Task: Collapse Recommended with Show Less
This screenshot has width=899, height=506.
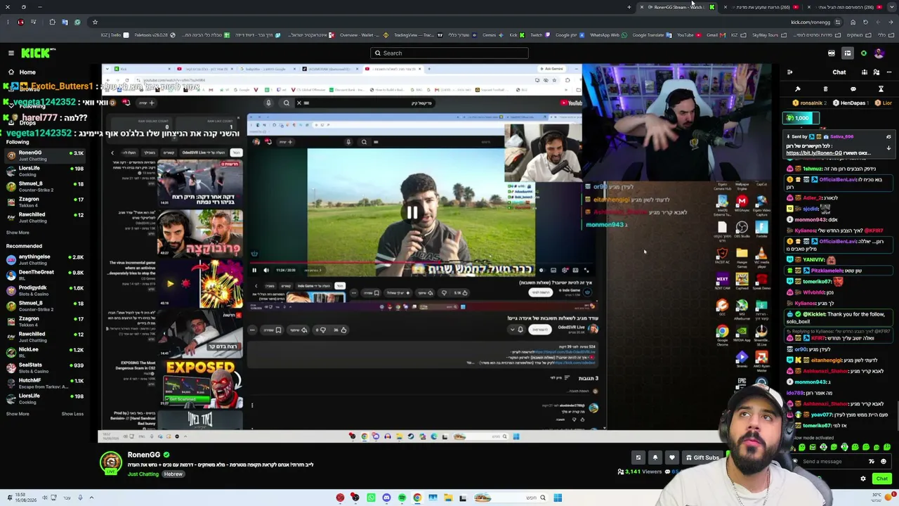Action: [x=72, y=414]
